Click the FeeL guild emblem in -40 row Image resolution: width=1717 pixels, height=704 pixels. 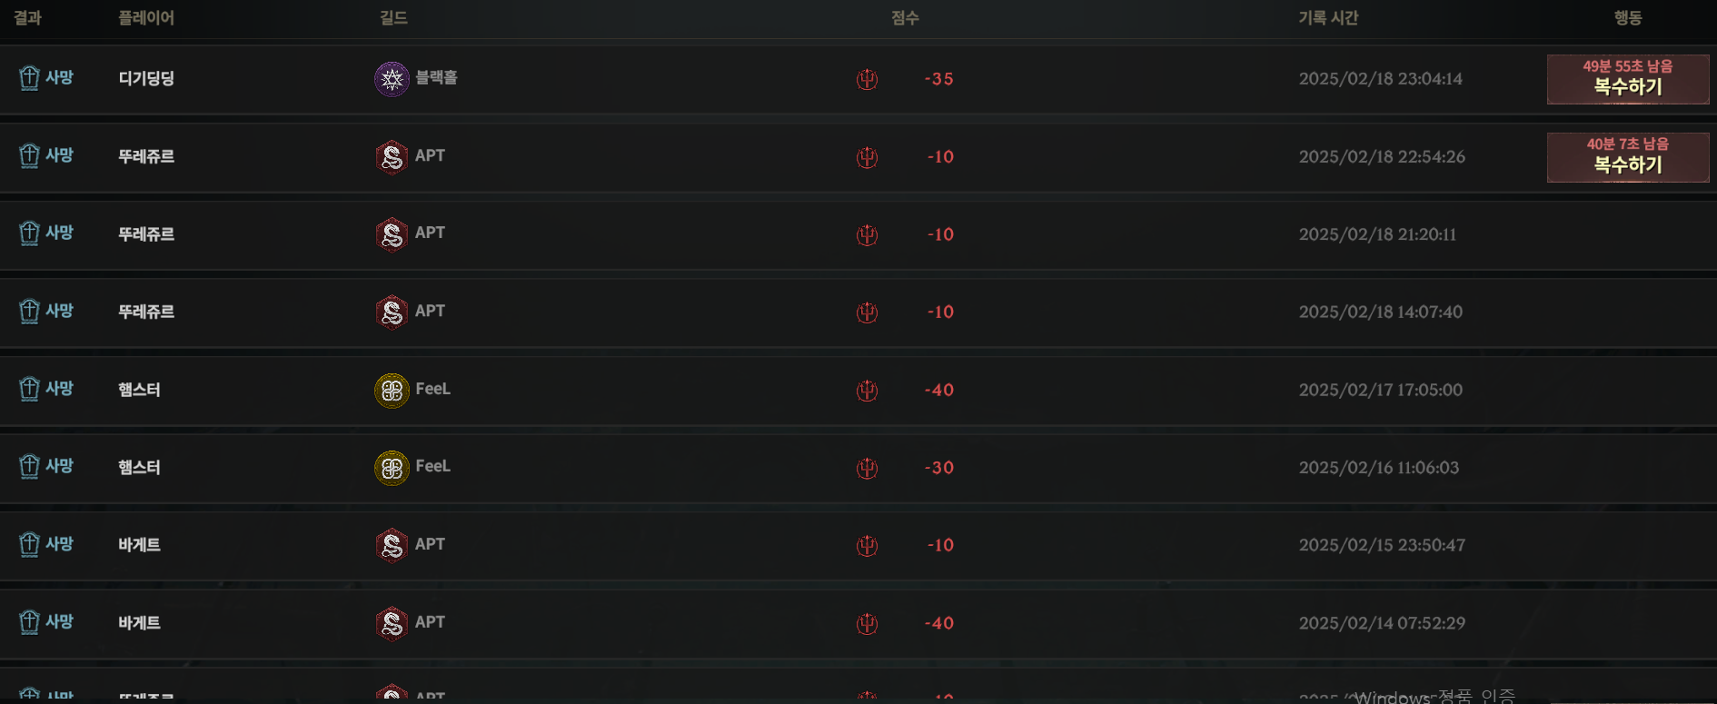[x=392, y=391]
